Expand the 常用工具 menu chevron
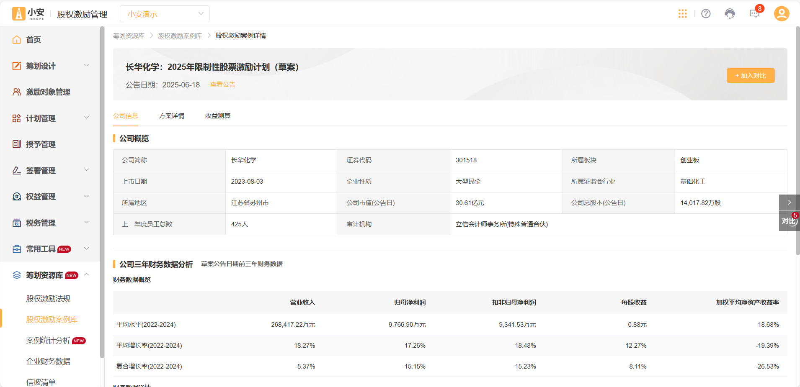 (x=87, y=249)
